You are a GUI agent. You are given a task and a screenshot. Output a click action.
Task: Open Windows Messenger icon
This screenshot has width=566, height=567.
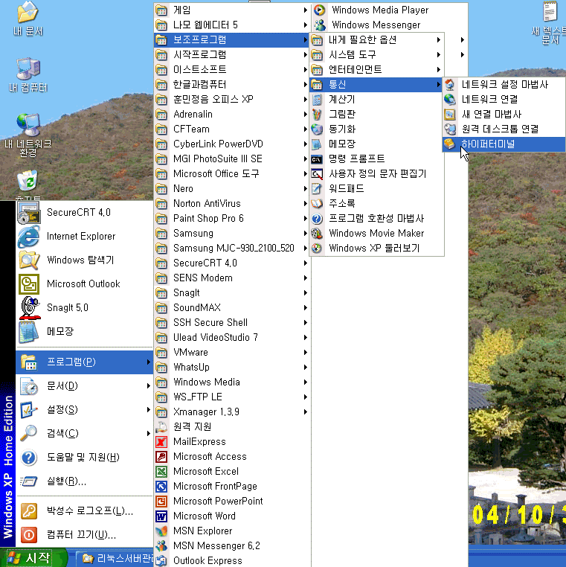pos(320,25)
